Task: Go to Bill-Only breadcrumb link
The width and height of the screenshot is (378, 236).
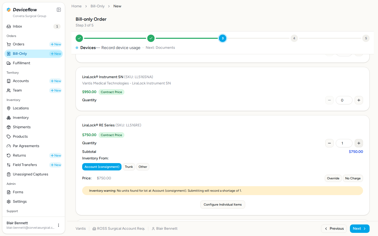Action: tap(97, 6)
